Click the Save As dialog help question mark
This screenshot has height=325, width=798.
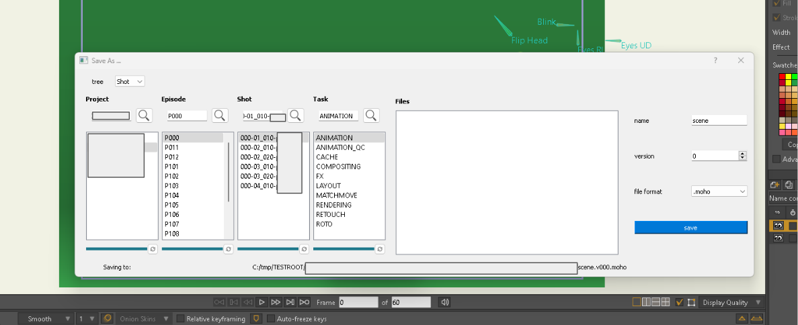point(715,60)
